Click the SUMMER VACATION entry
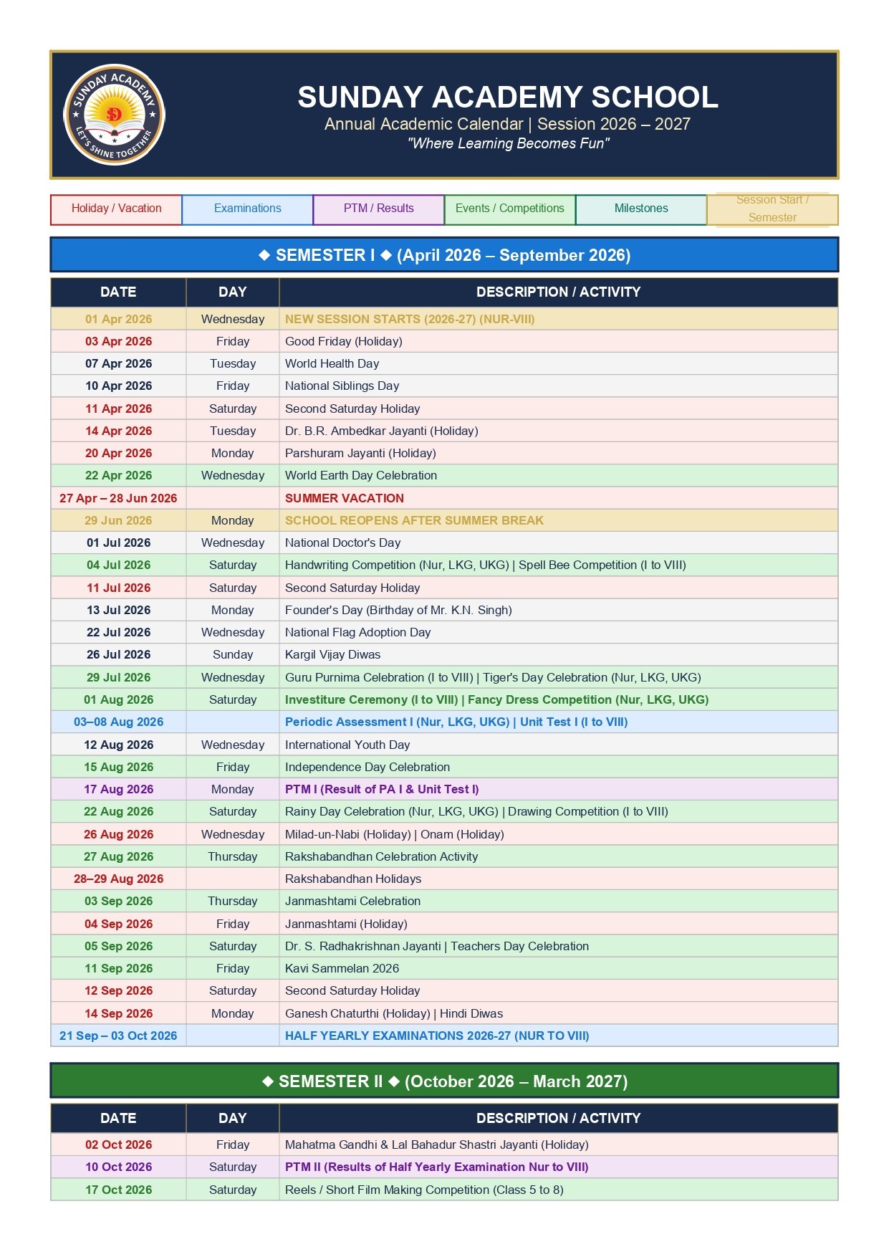This screenshot has width=889, height=1257. pyautogui.click(x=345, y=498)
